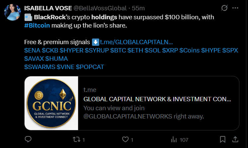Viewport: 248px width, 148px height.
Task: Click the $BTC cashtag
Action: pos(118,50)
